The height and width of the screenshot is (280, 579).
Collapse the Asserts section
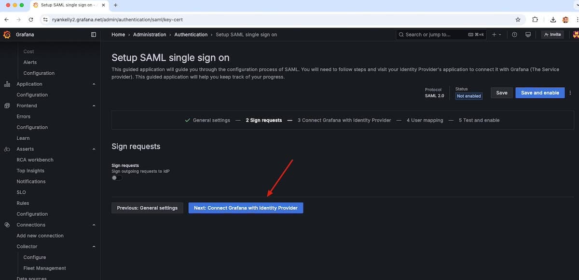click(x=94, y=148)
